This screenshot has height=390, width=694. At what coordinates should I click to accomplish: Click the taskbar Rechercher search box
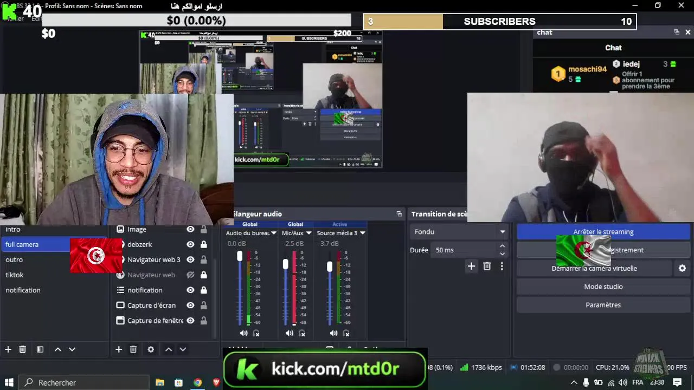coord(85,382)
